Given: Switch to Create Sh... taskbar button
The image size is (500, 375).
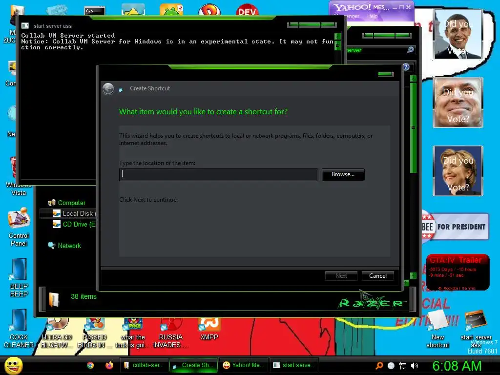Looking at the screenshot, I should [193, 365].
